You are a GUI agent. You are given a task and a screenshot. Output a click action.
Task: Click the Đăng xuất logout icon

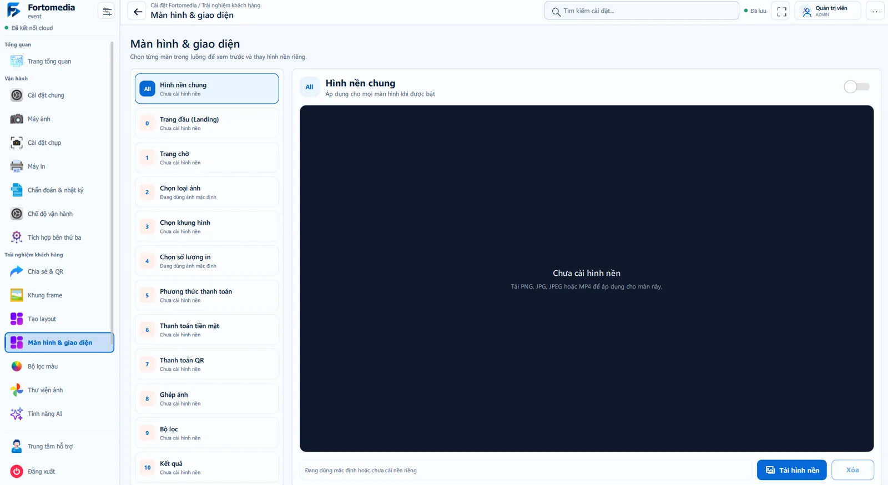coord(17,471)
